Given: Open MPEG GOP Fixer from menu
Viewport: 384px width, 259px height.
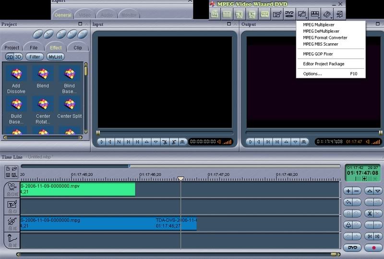Looking at the screenshot, I should tap(318, 54).
